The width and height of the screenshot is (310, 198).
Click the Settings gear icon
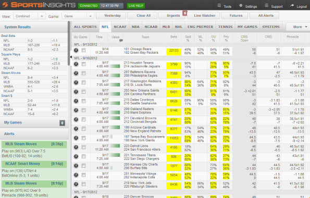click(x=241, y=6)
